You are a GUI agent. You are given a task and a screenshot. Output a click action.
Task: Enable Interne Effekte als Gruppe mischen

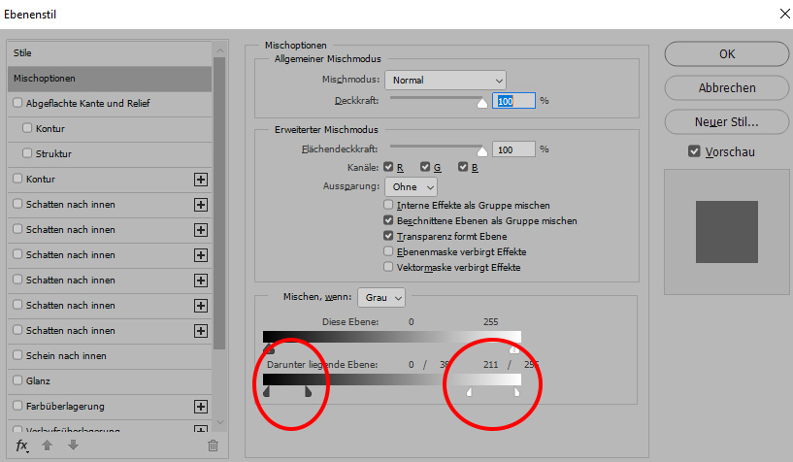389,206
